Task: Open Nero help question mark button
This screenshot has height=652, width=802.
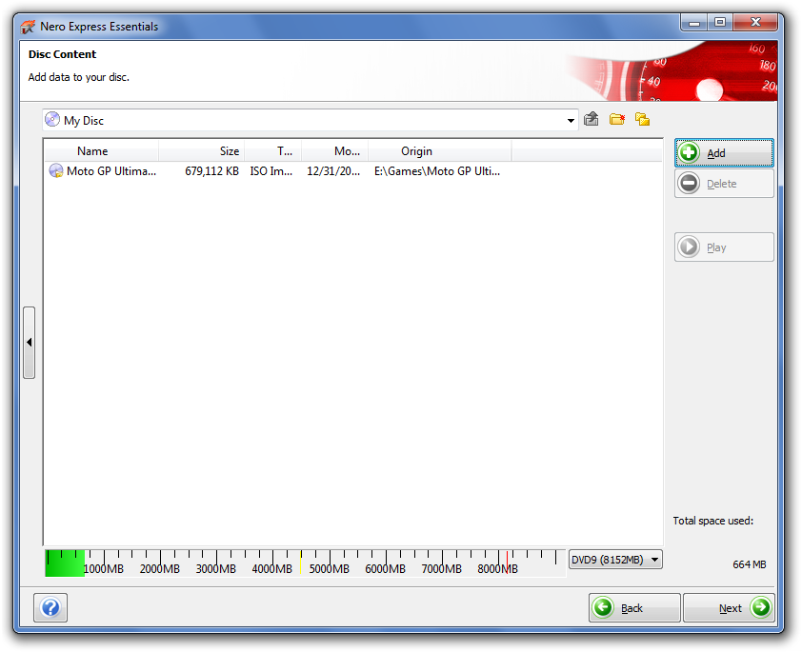Action: tap(50, 607)
